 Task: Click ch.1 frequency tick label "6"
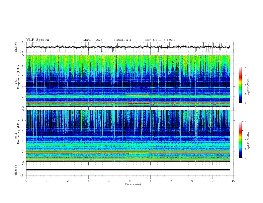tap(24, 76)
